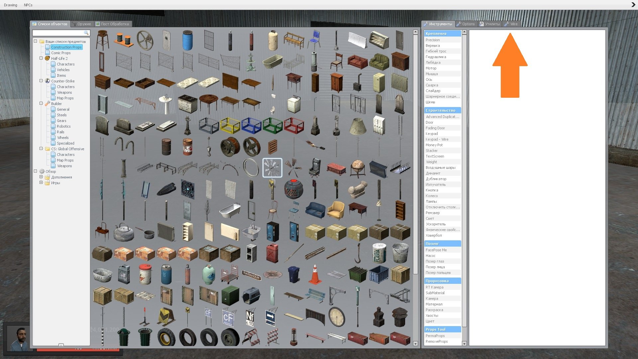Pick the orange traffic cone prop
This screenshot has width=638, height=359.
[315, 274]
